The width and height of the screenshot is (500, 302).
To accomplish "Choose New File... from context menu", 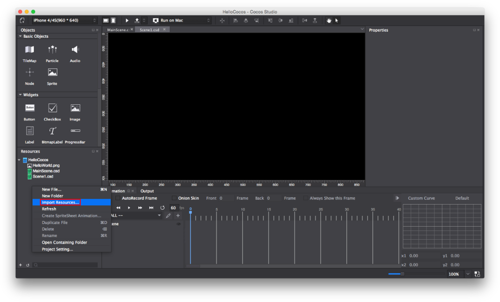I will (x=71, y=189).
